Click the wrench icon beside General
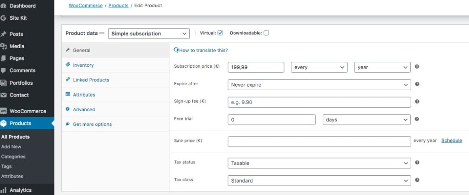The width and height of the screenshot is (469, 195). [x=68, y=50]
